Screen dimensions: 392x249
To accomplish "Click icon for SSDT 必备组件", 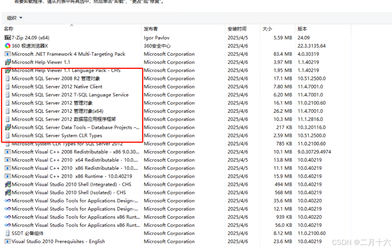I will (8, 233).
